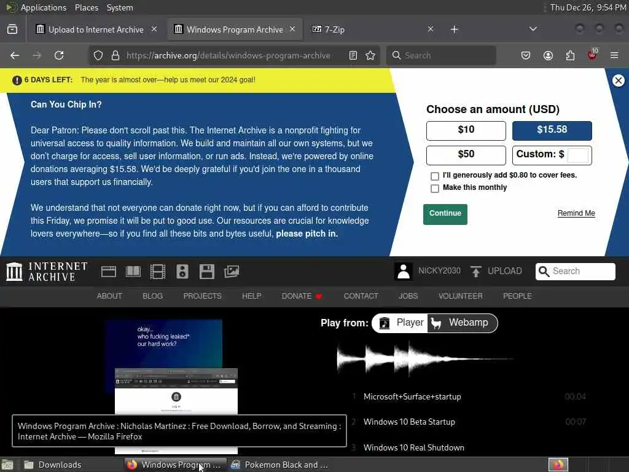Image resolution: width=629 pixels, height=472 pixels.
Task: Bookmark this page with the star icon
Action: pyautogui.click(x=370, y=55)
